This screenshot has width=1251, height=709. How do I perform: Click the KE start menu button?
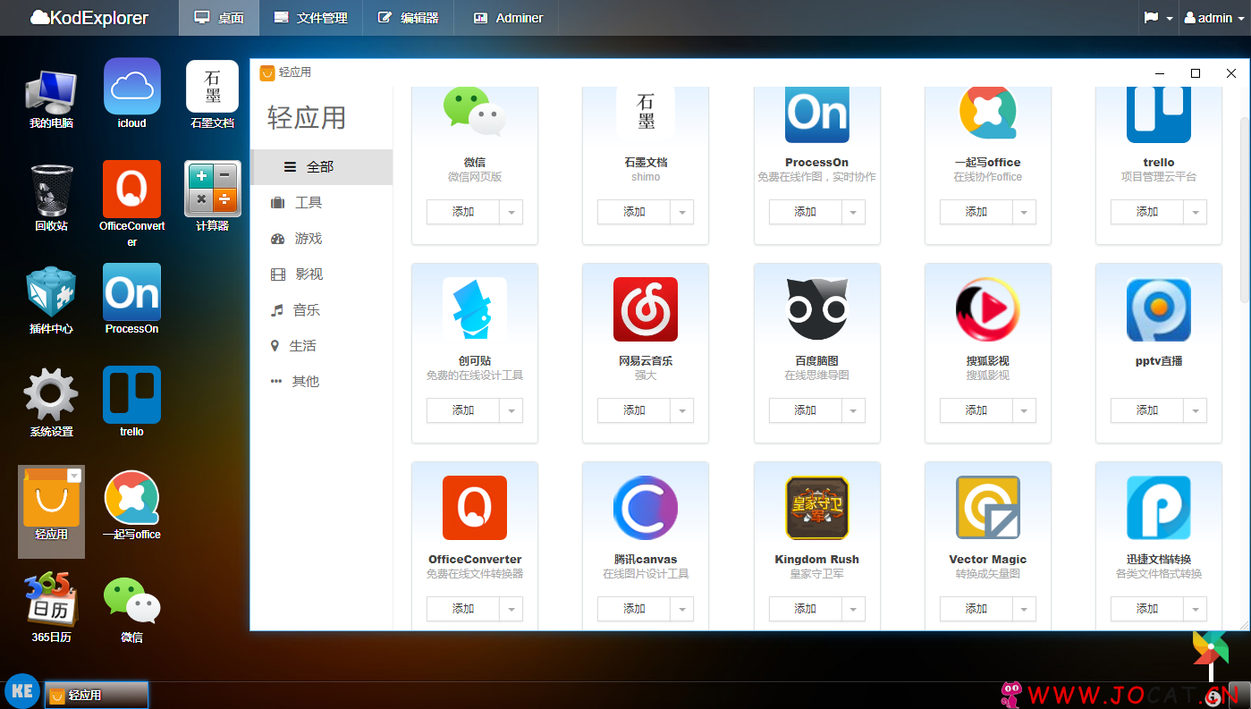22,691
